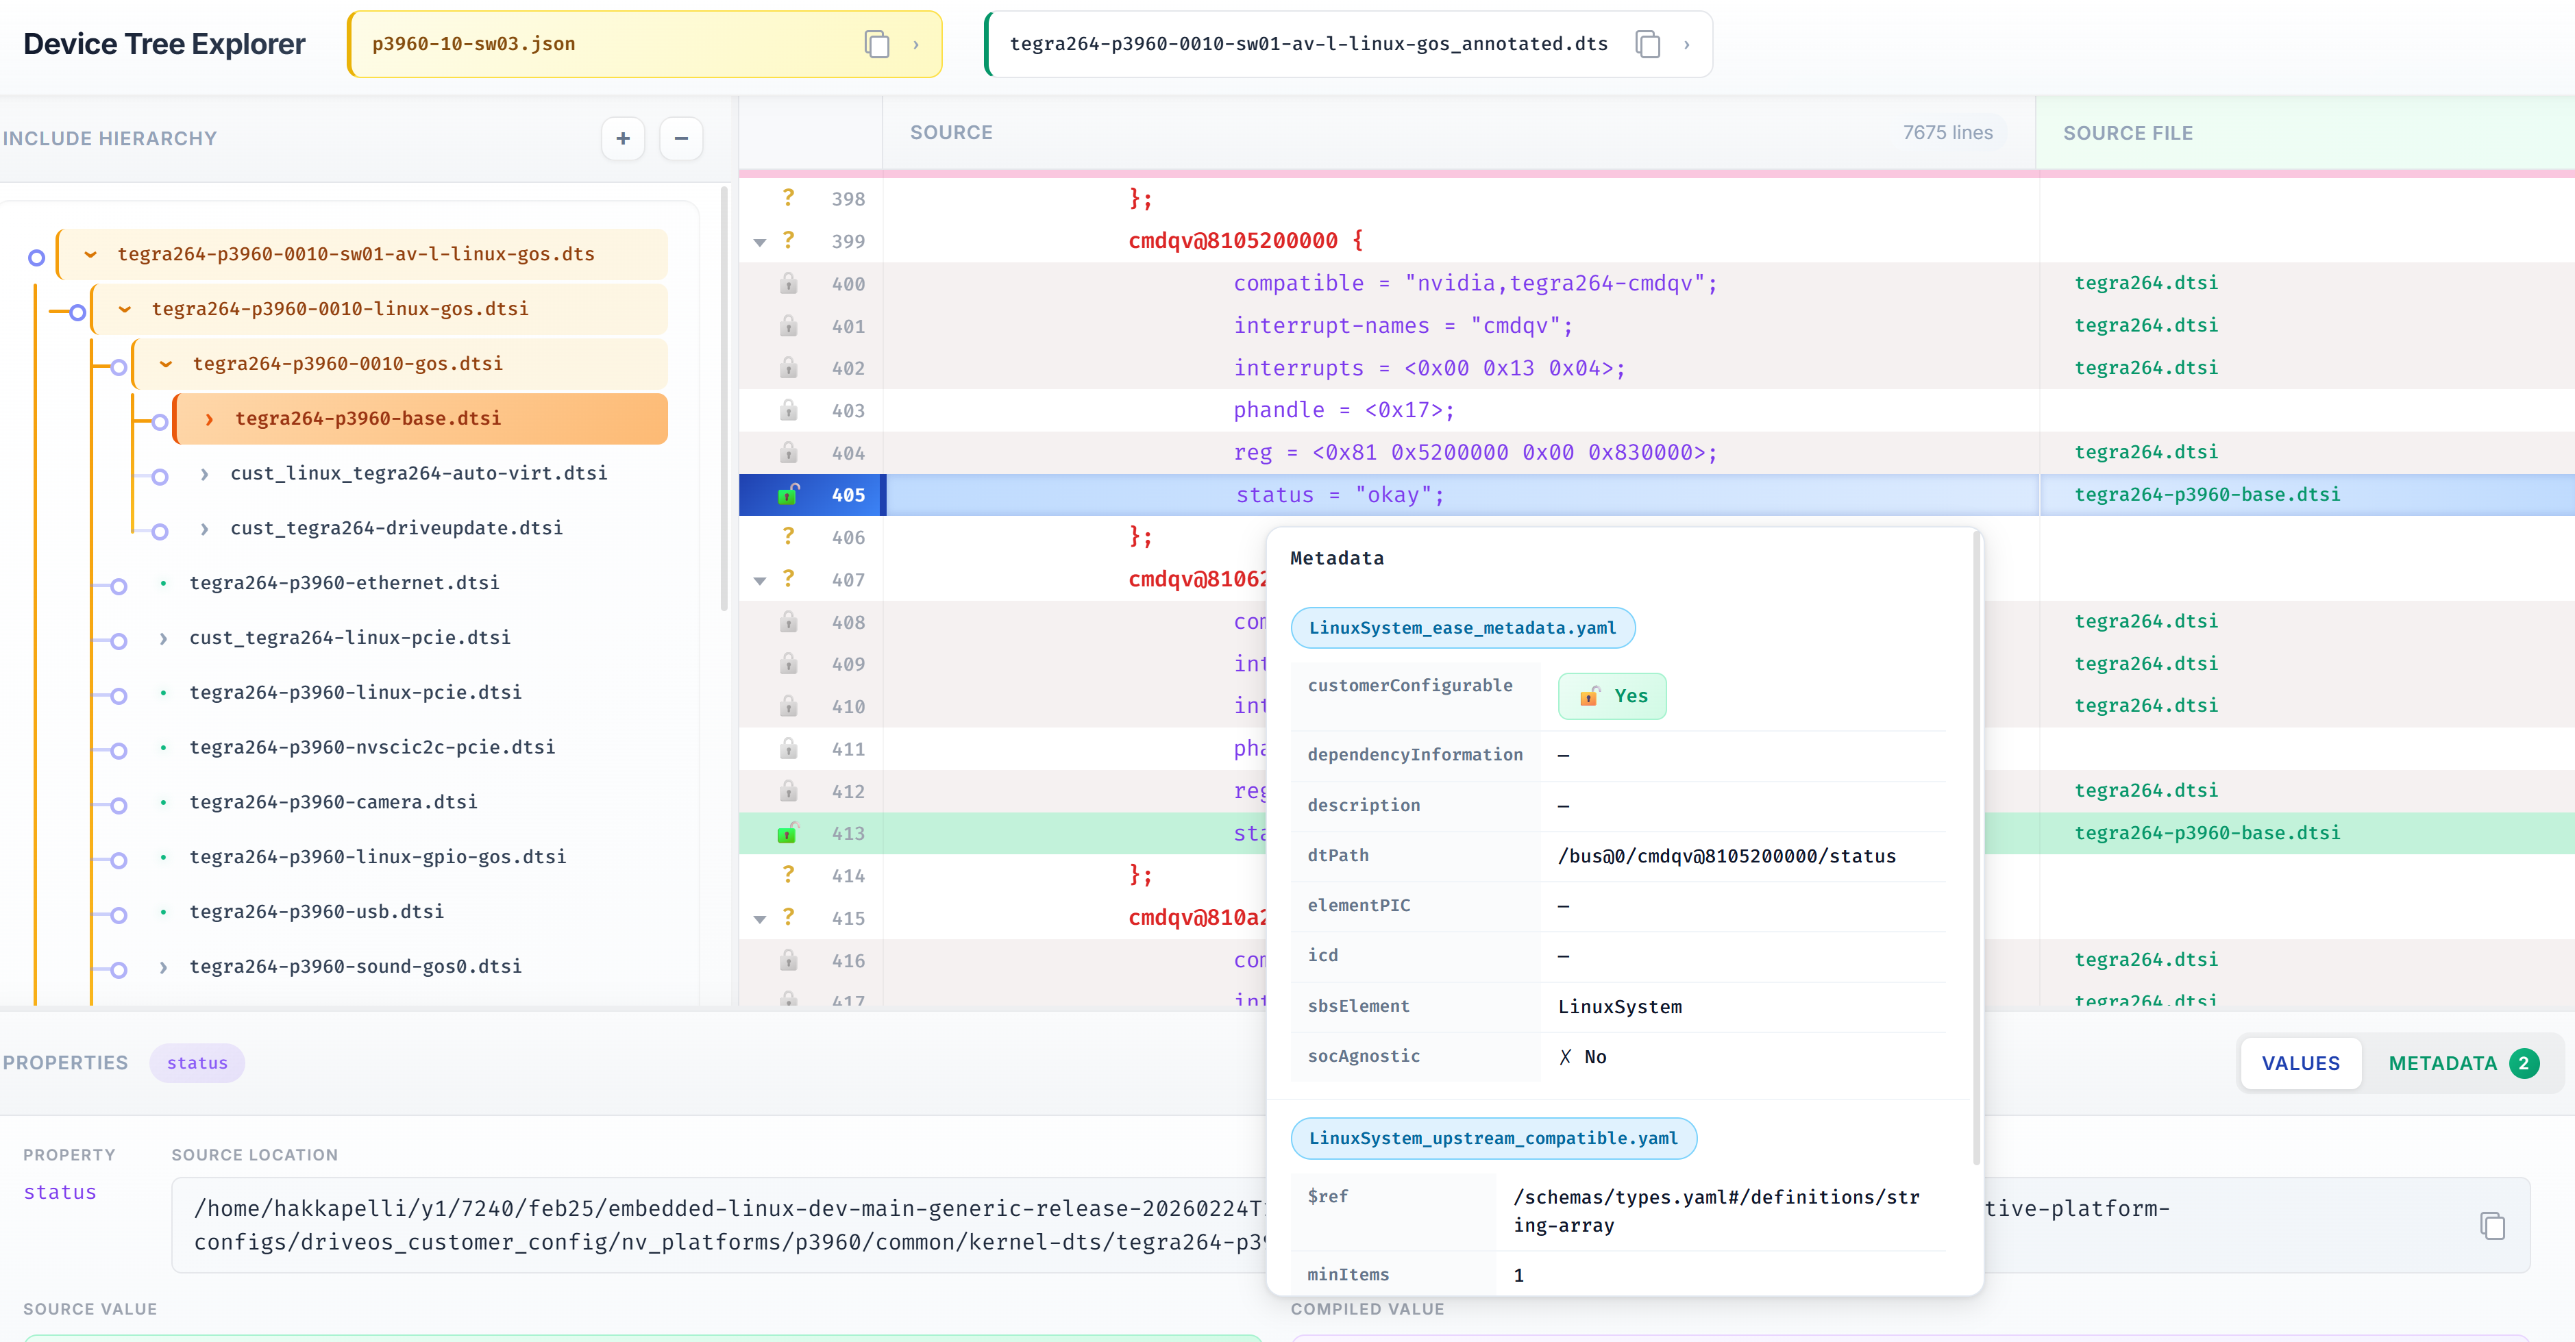This screenshot has height=1342, width=2575.
Task: Click the status property chip
Action: 197,1063
